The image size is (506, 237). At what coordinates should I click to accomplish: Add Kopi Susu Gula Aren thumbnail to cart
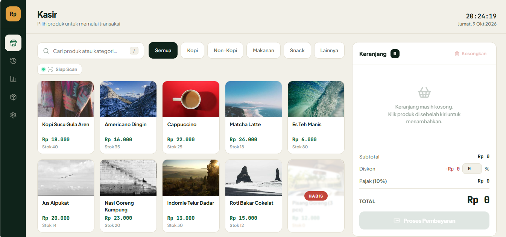(66, 99)
